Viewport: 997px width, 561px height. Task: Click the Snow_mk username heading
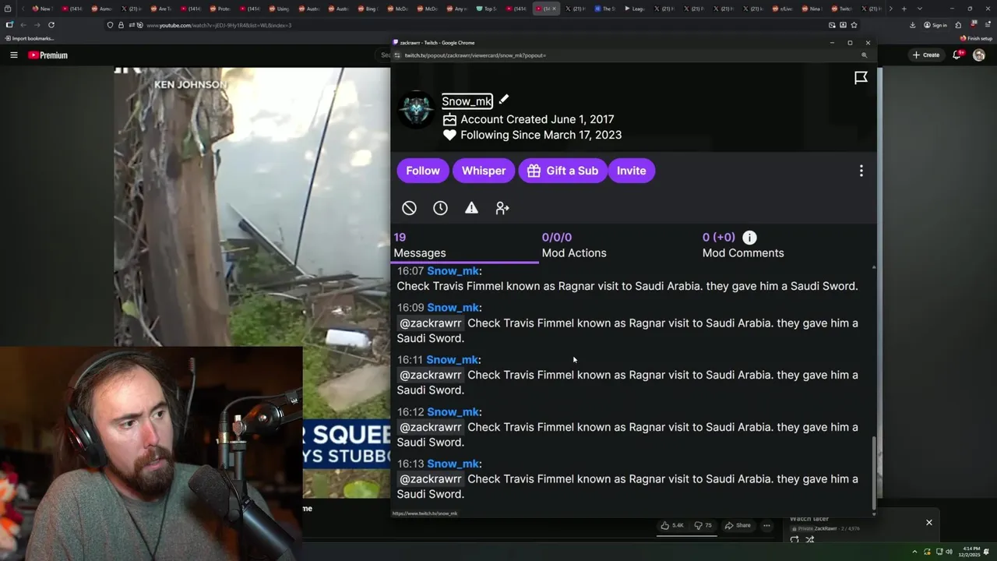[467, 101]
